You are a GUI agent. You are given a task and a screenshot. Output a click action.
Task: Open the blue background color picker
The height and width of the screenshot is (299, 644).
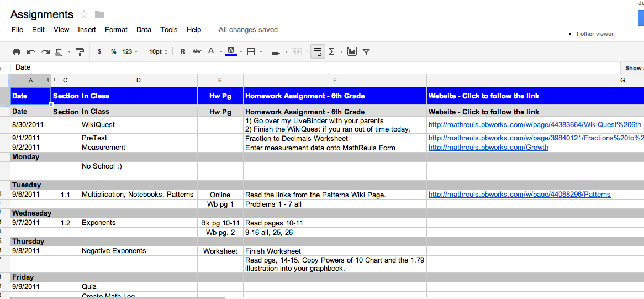231,52
